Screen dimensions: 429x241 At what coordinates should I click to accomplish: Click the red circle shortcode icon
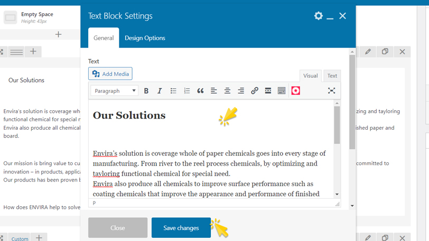tap(295, 91)
